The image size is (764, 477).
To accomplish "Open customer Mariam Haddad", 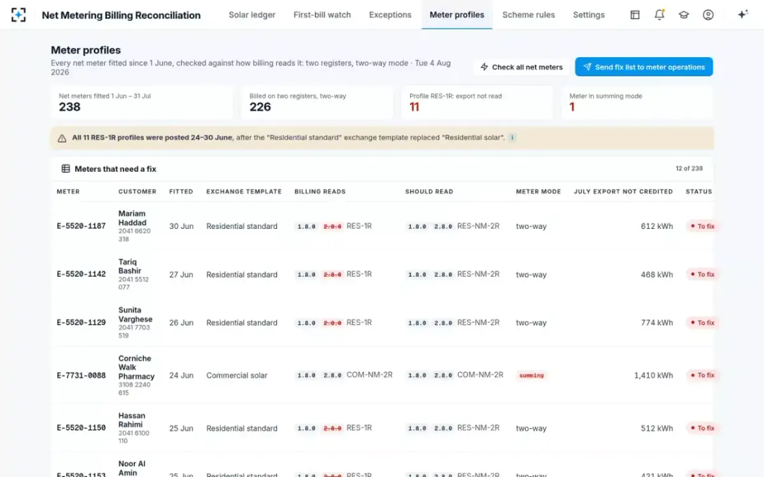I will [x=132, y=218].
